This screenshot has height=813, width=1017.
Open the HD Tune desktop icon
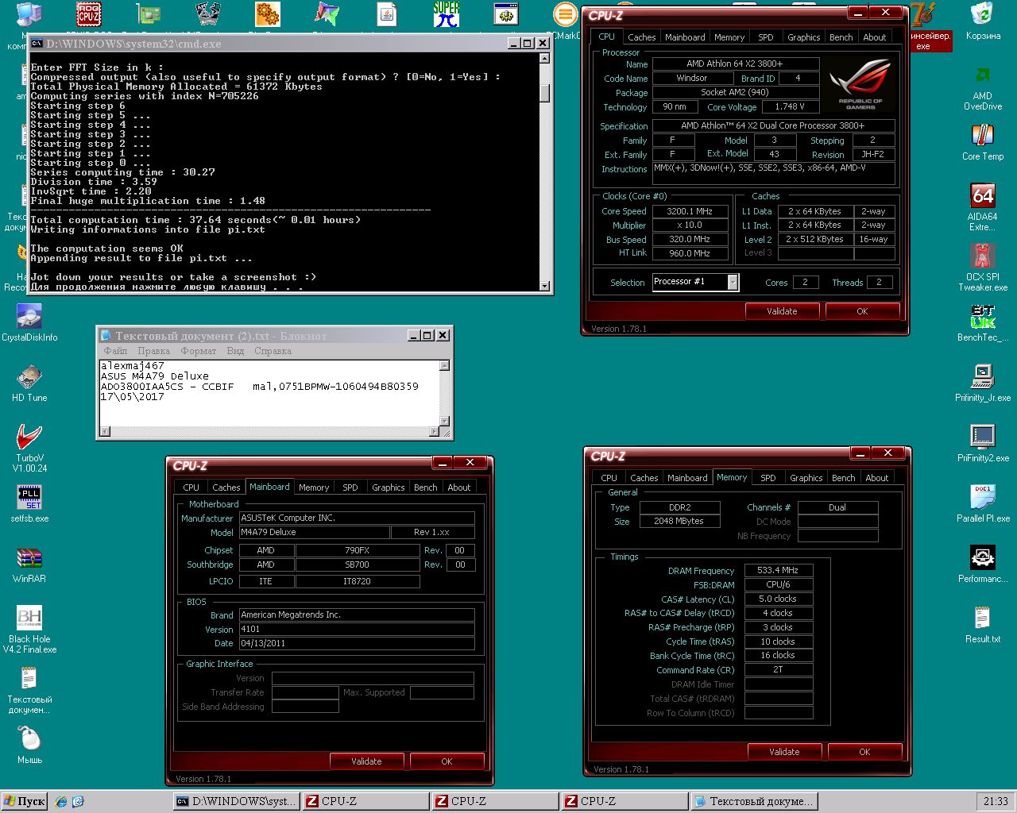click(x=29, y=383)
